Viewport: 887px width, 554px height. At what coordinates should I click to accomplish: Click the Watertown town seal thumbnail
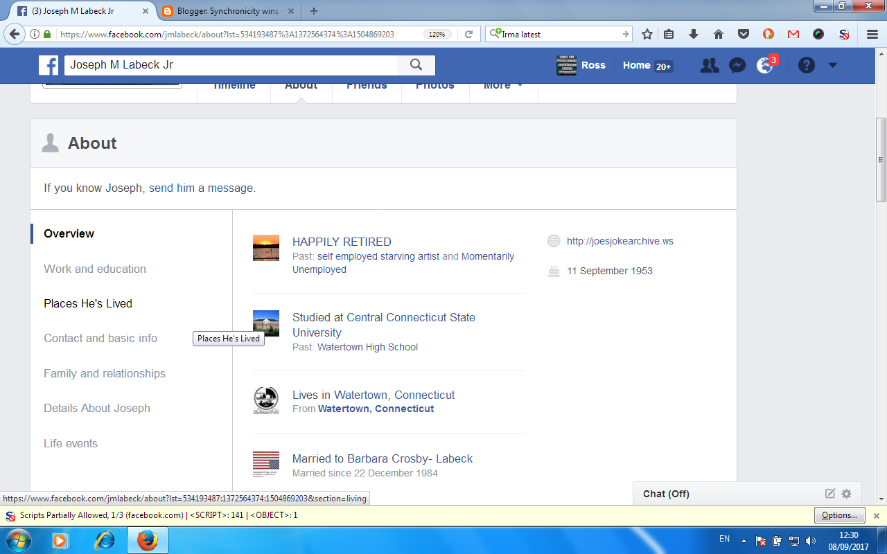tap(266, 401)
